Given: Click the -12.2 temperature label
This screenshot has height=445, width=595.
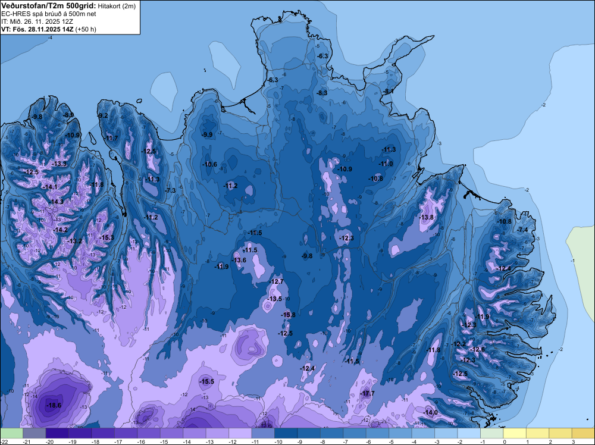Looking at the screenshot, I should coord(459,344).
